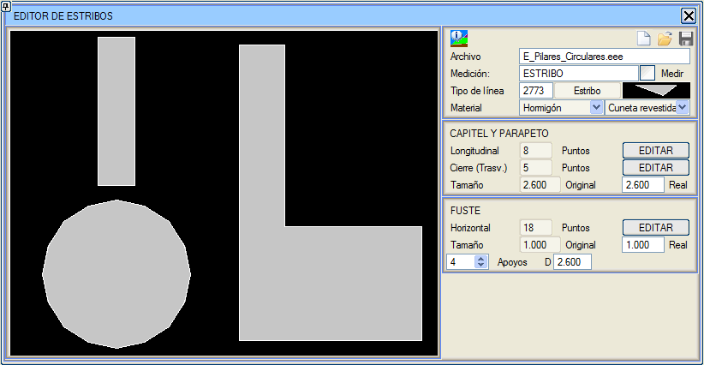Decrease the Apoyos count with down arrow

pyautogui.click(x=480, y=265)
